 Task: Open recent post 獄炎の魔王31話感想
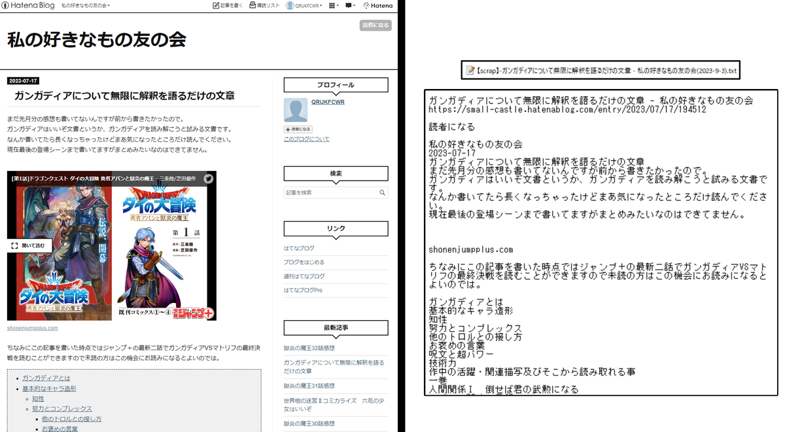tap(309, 386)
